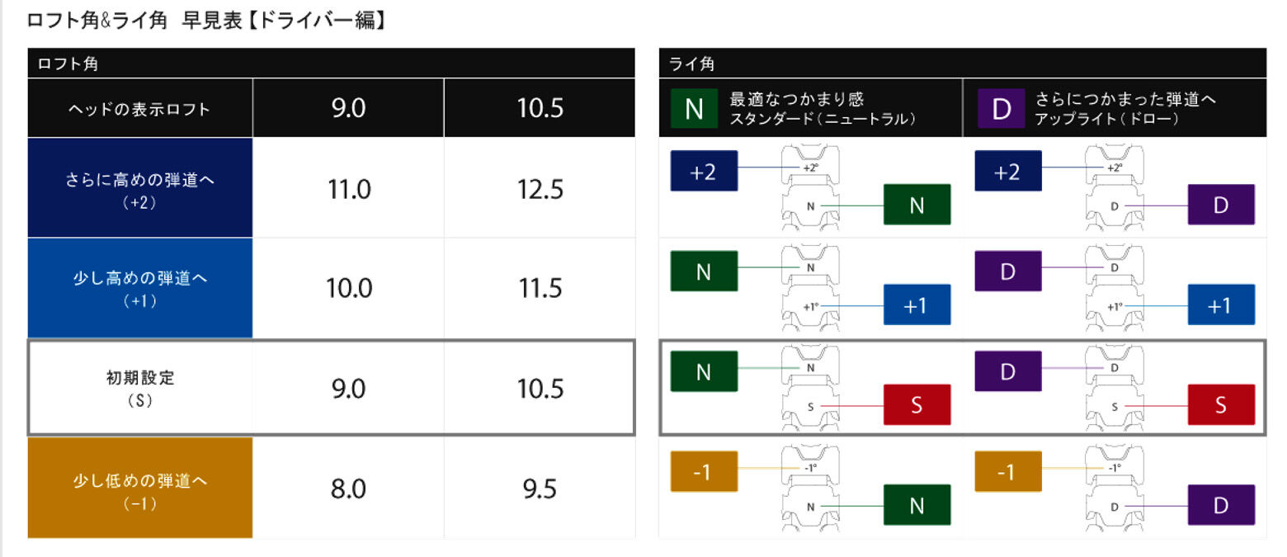The height and width of the screenshot is (557, 1287).
Task: Pick the blue +1 box in the Draw column
Action: pyautogui.click(x=1221, y=304)
